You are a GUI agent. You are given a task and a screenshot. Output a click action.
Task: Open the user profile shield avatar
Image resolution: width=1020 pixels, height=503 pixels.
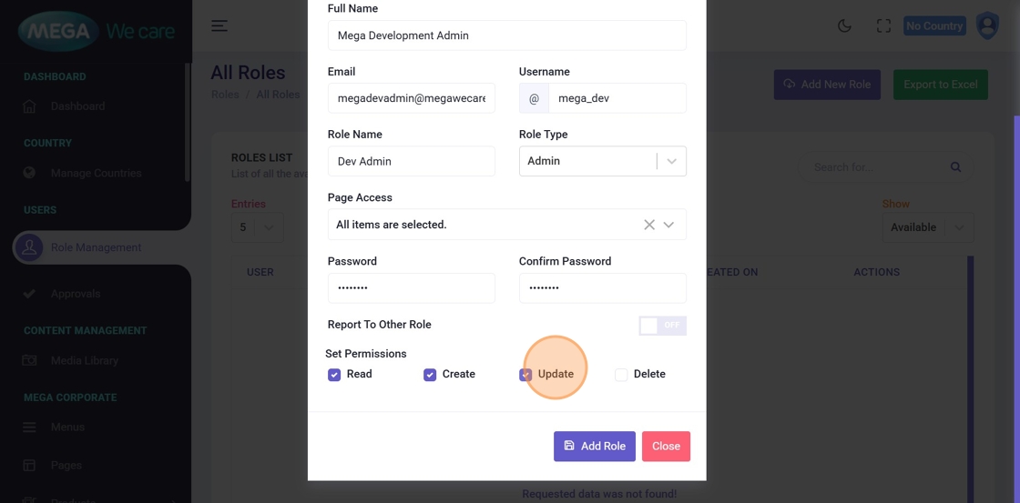click(987, 25)
